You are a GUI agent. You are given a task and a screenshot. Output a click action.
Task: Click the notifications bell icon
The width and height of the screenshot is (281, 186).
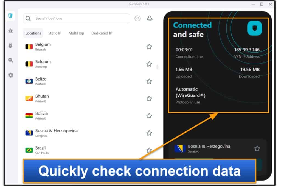tap(150, 18)
